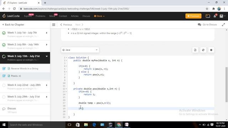This screenshot has width=228, height=128.
Task: Click code editor line 19
Action: [x=141, y=108]
